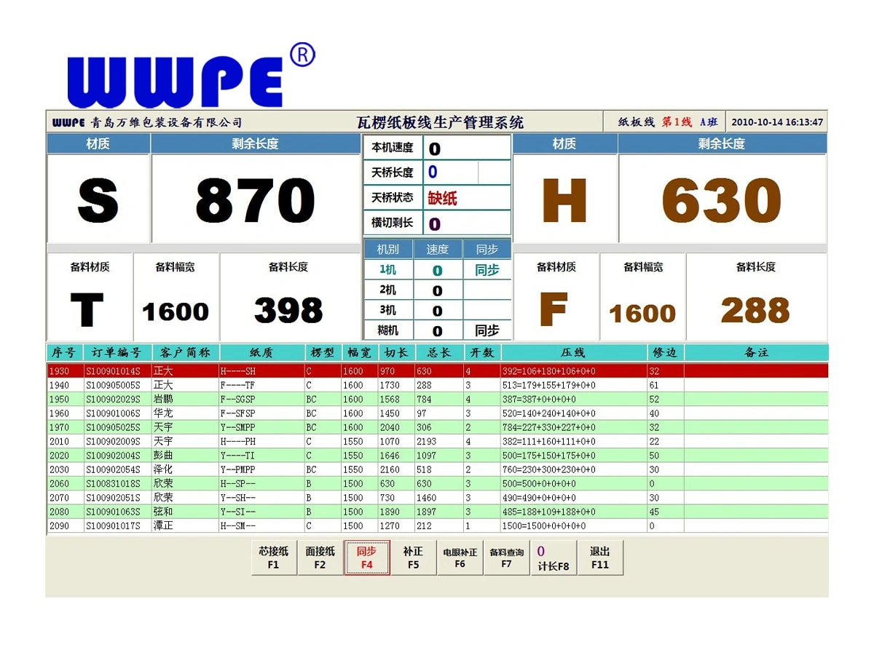
Task: Click the 计长F8 counter button
Action: pos(553,557)
